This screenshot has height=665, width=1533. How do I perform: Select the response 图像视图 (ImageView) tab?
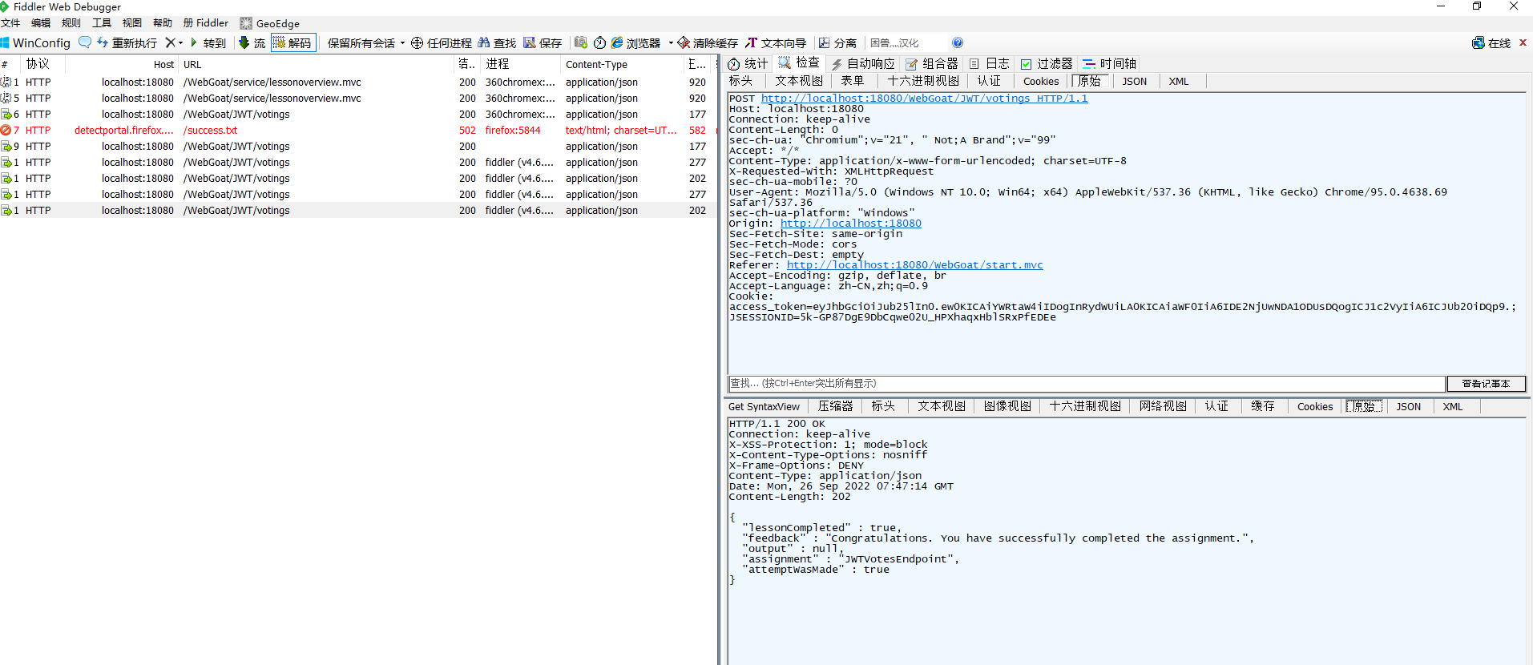click(1007, 406)
